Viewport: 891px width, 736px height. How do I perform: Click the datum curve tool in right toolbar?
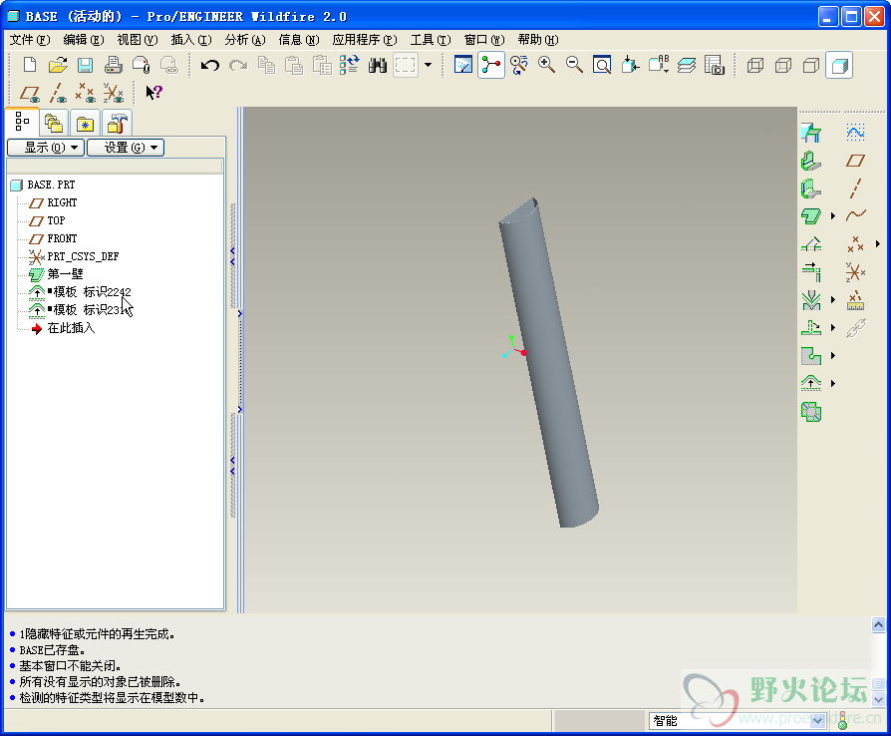pos(855,216)
